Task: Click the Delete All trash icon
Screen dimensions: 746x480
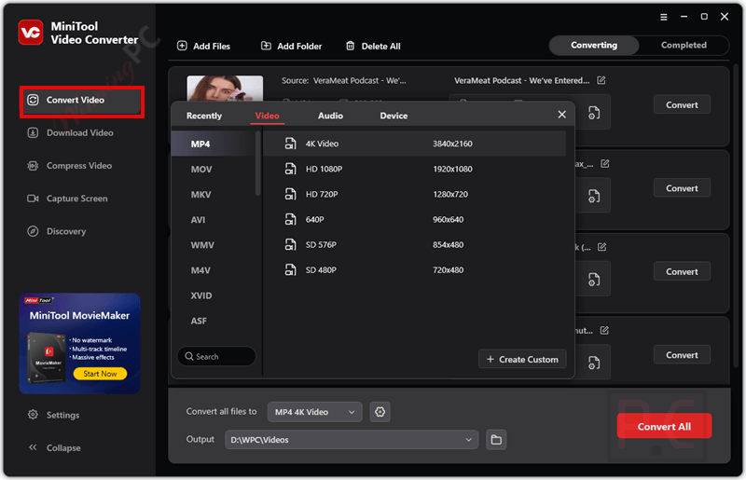Action: click(x=351, y=46)
